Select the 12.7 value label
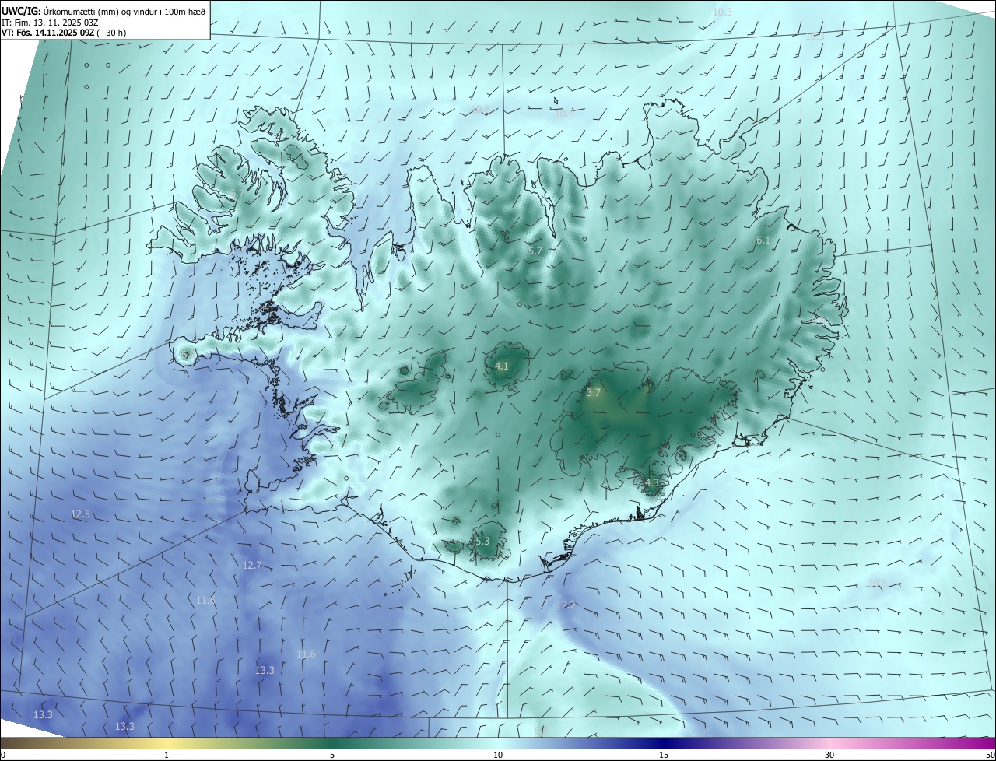This screenshot has width=996, height=761. (x=252, y=565)
